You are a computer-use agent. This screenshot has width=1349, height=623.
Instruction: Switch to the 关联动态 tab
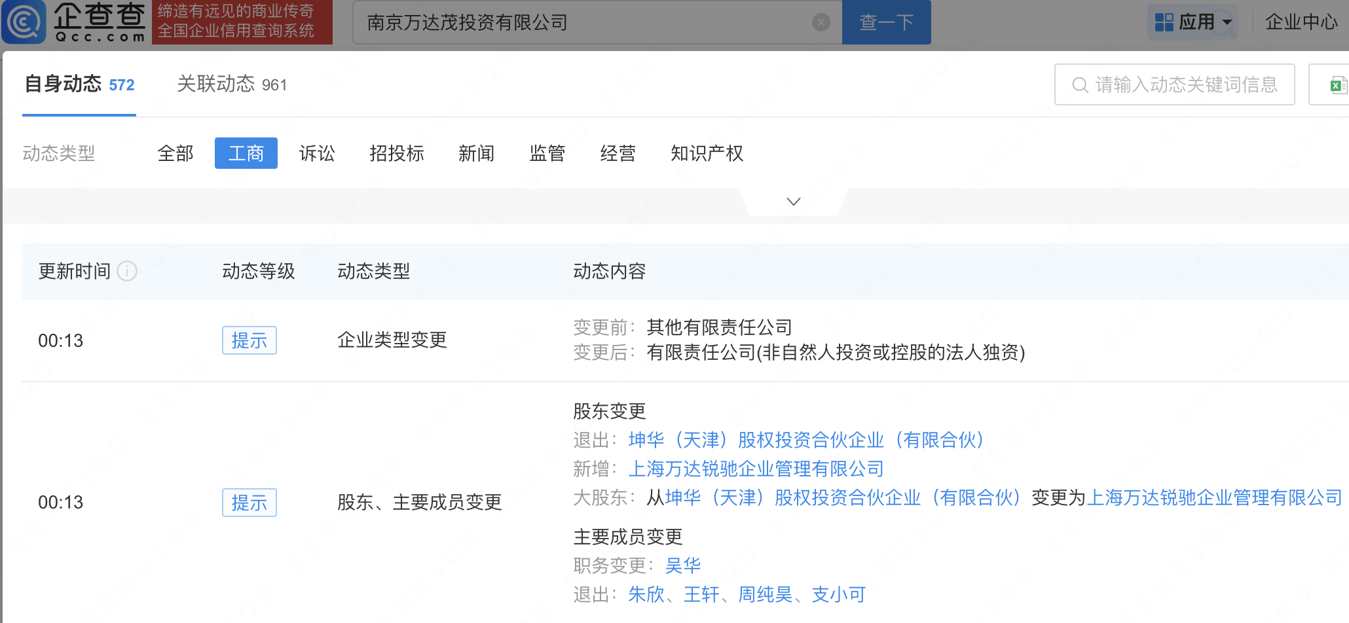(x=232, y=84)
